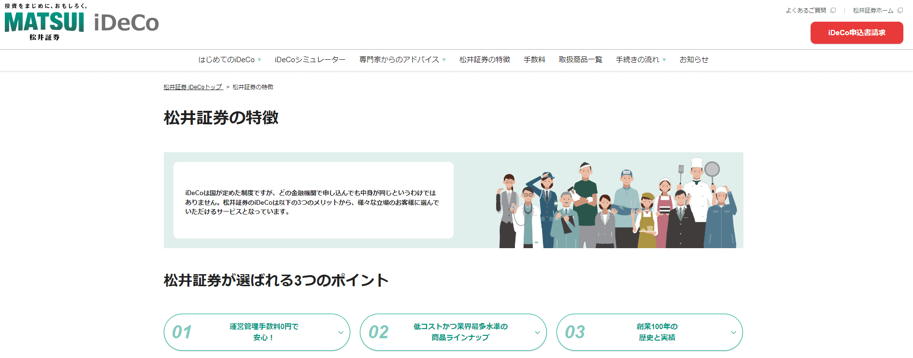This screenshot has width=913, height=358.
Task: Expand 02 低コストかつ業界最多水準の商品ラインナップ panel
Action: (x=453, y=332)
